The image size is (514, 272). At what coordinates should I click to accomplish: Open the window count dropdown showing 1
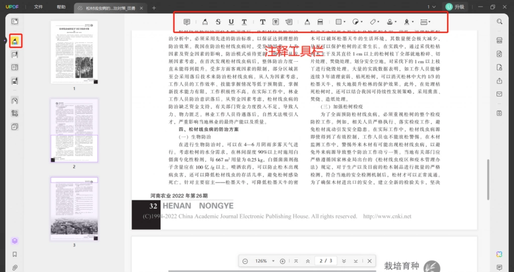coord(431,7)
